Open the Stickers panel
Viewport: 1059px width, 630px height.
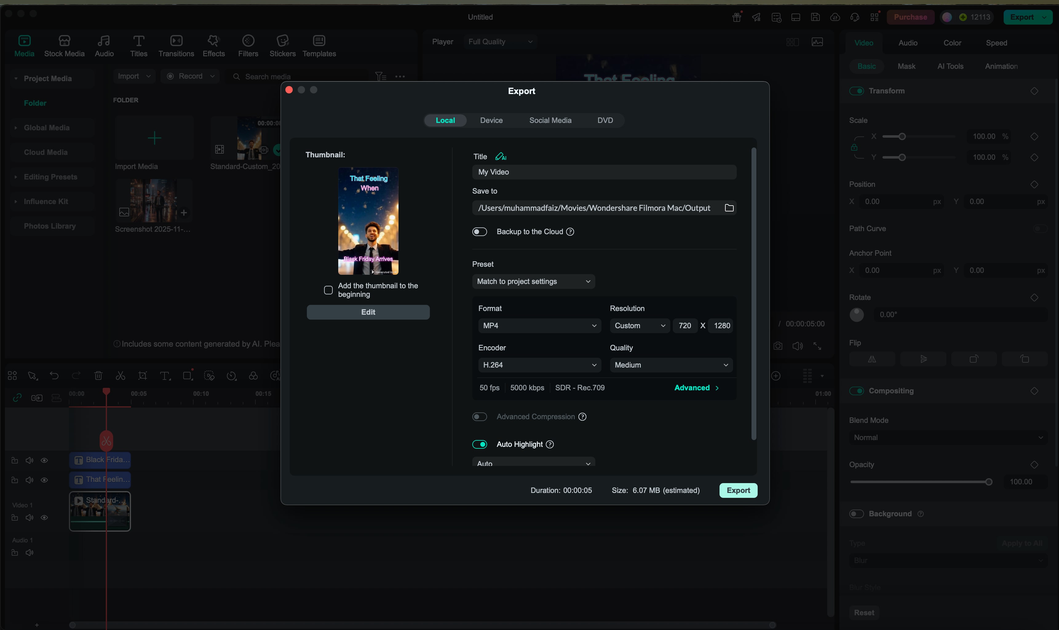(282, 45)
